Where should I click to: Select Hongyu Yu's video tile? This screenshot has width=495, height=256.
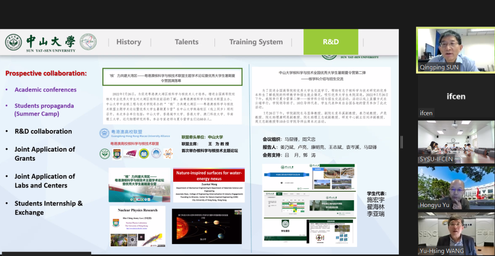tap(455, 187)
